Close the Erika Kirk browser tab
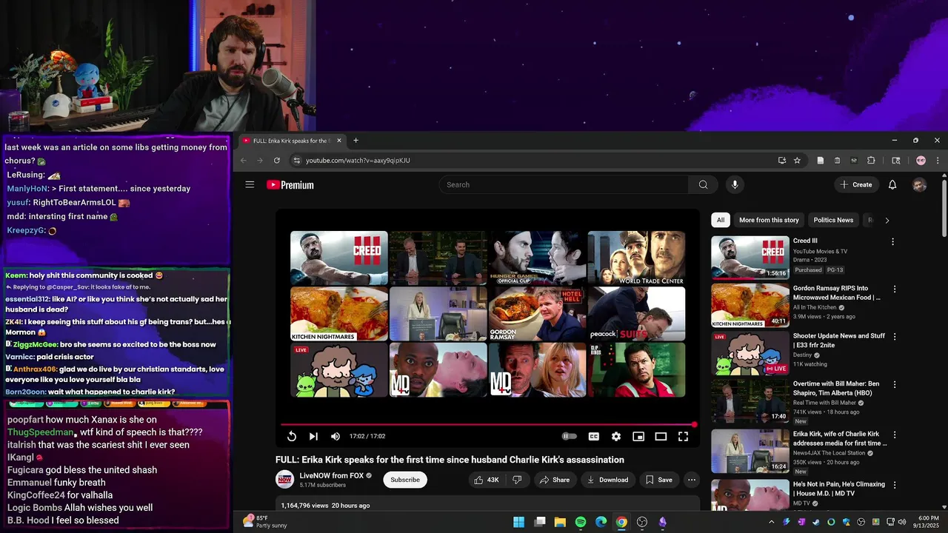Viewport: 948px width, 533px height. pyautogui.click(x=339, y=141)
